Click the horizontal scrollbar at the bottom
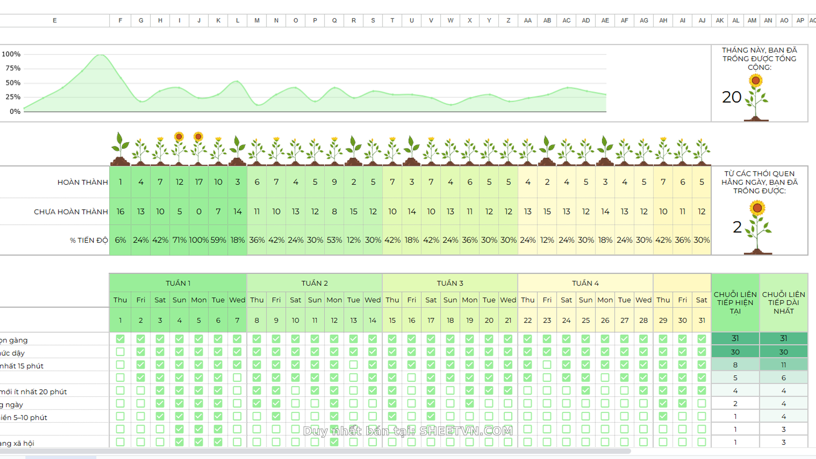Viewport: 816px width, 459px height. (x=314, y=451)
